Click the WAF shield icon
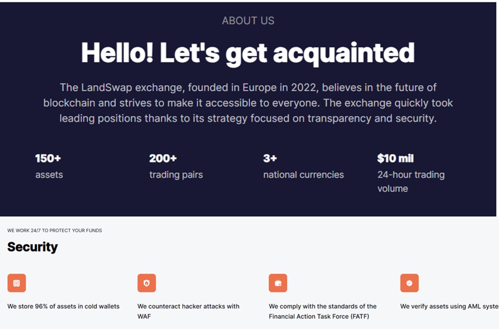499x329 pixels. 147,283
